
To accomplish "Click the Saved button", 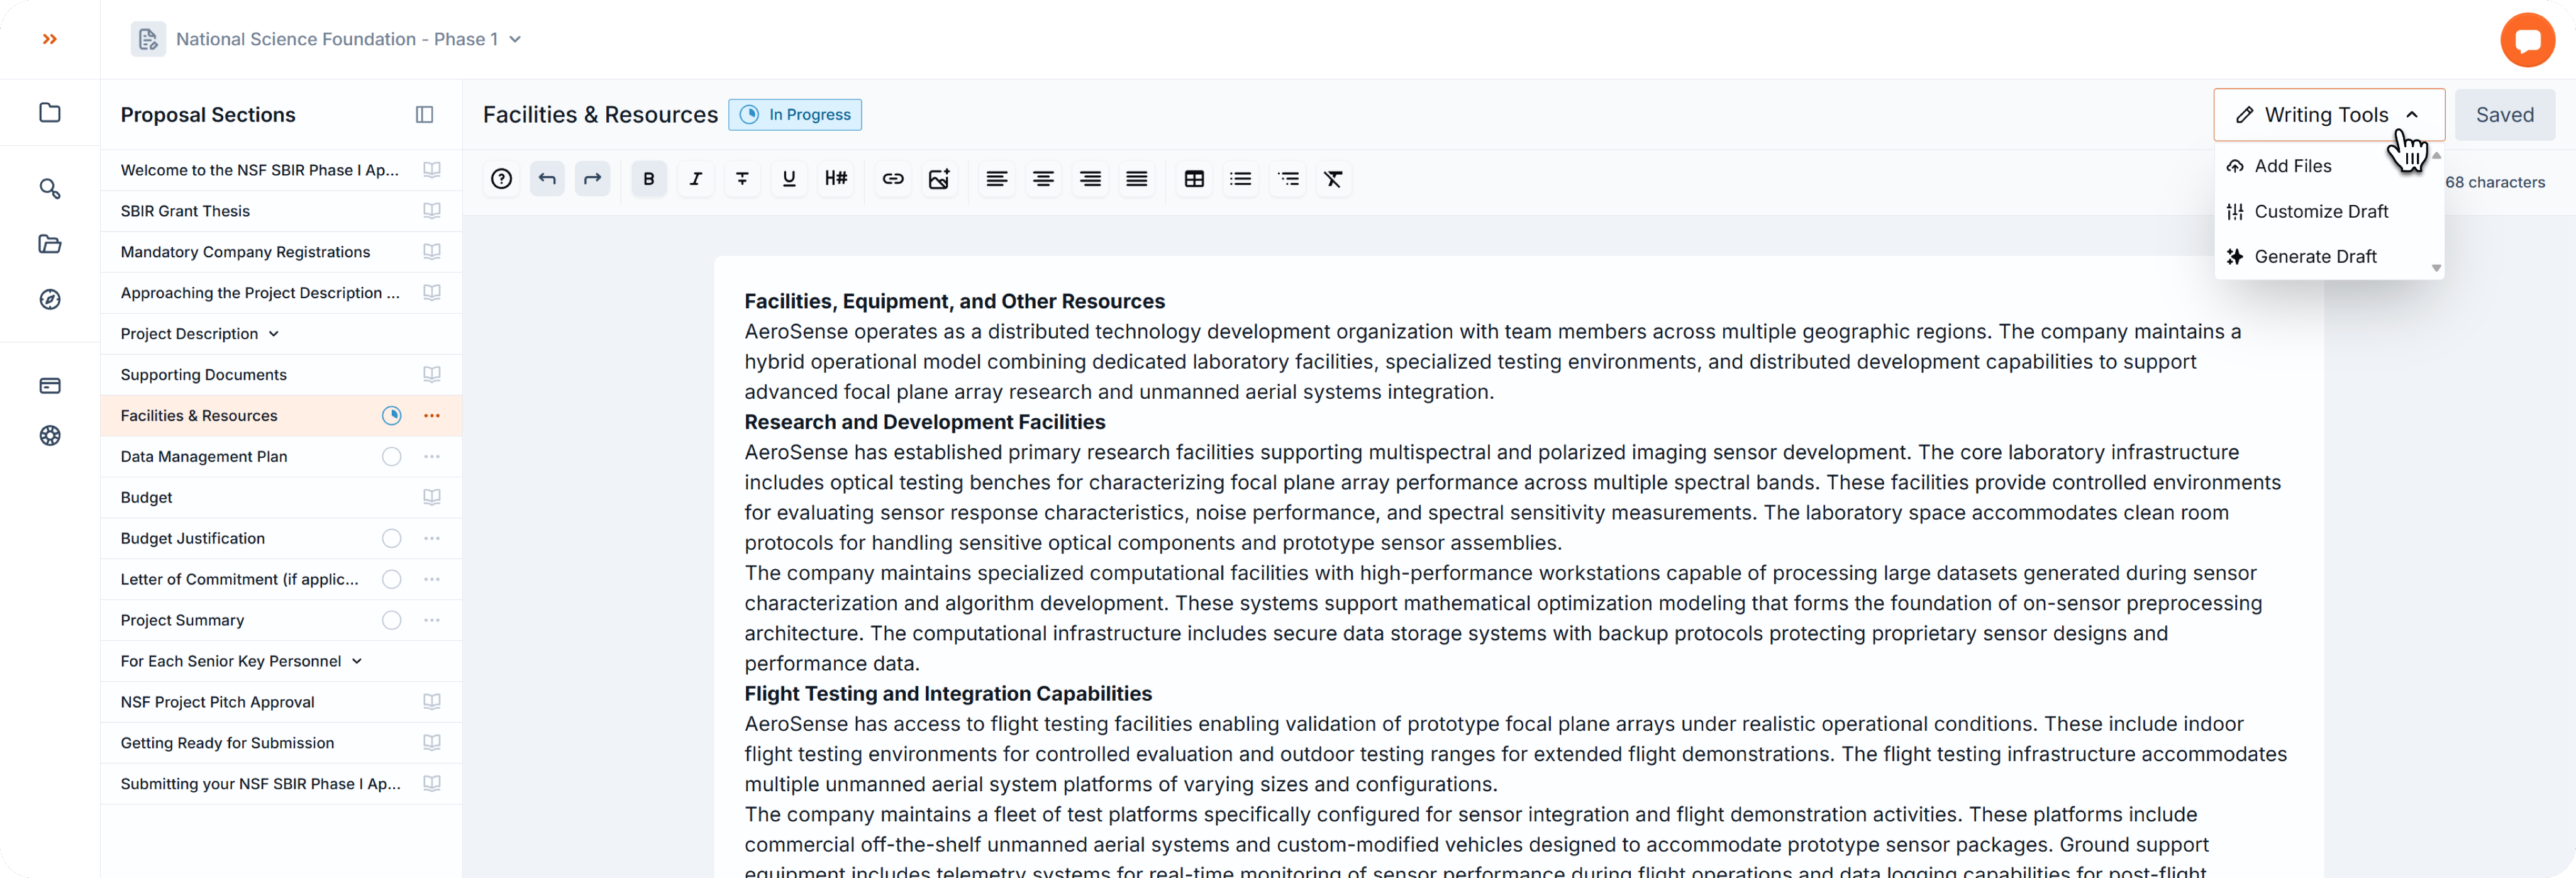I will coord(2504,115).
